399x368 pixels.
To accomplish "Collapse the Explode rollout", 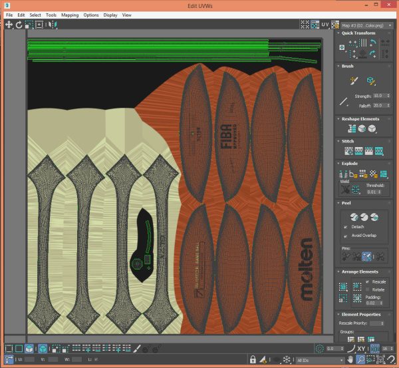I will tap(338, 164).
